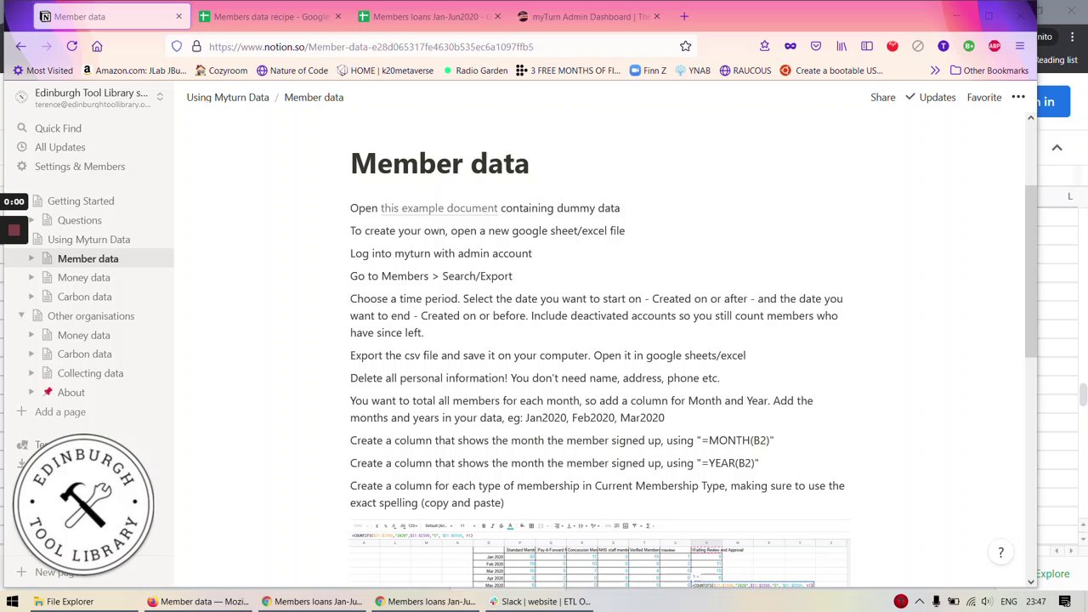Image resolution: width=1088 pixels, height=612 pixels.
Task: Expand the Member data page toggle
Action: click(31, 258)
